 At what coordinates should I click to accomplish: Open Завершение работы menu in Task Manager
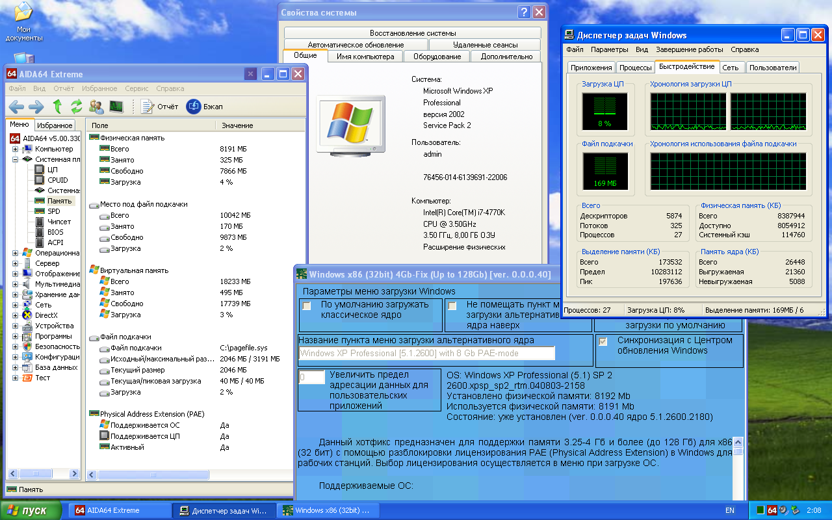tap(689, 49)
